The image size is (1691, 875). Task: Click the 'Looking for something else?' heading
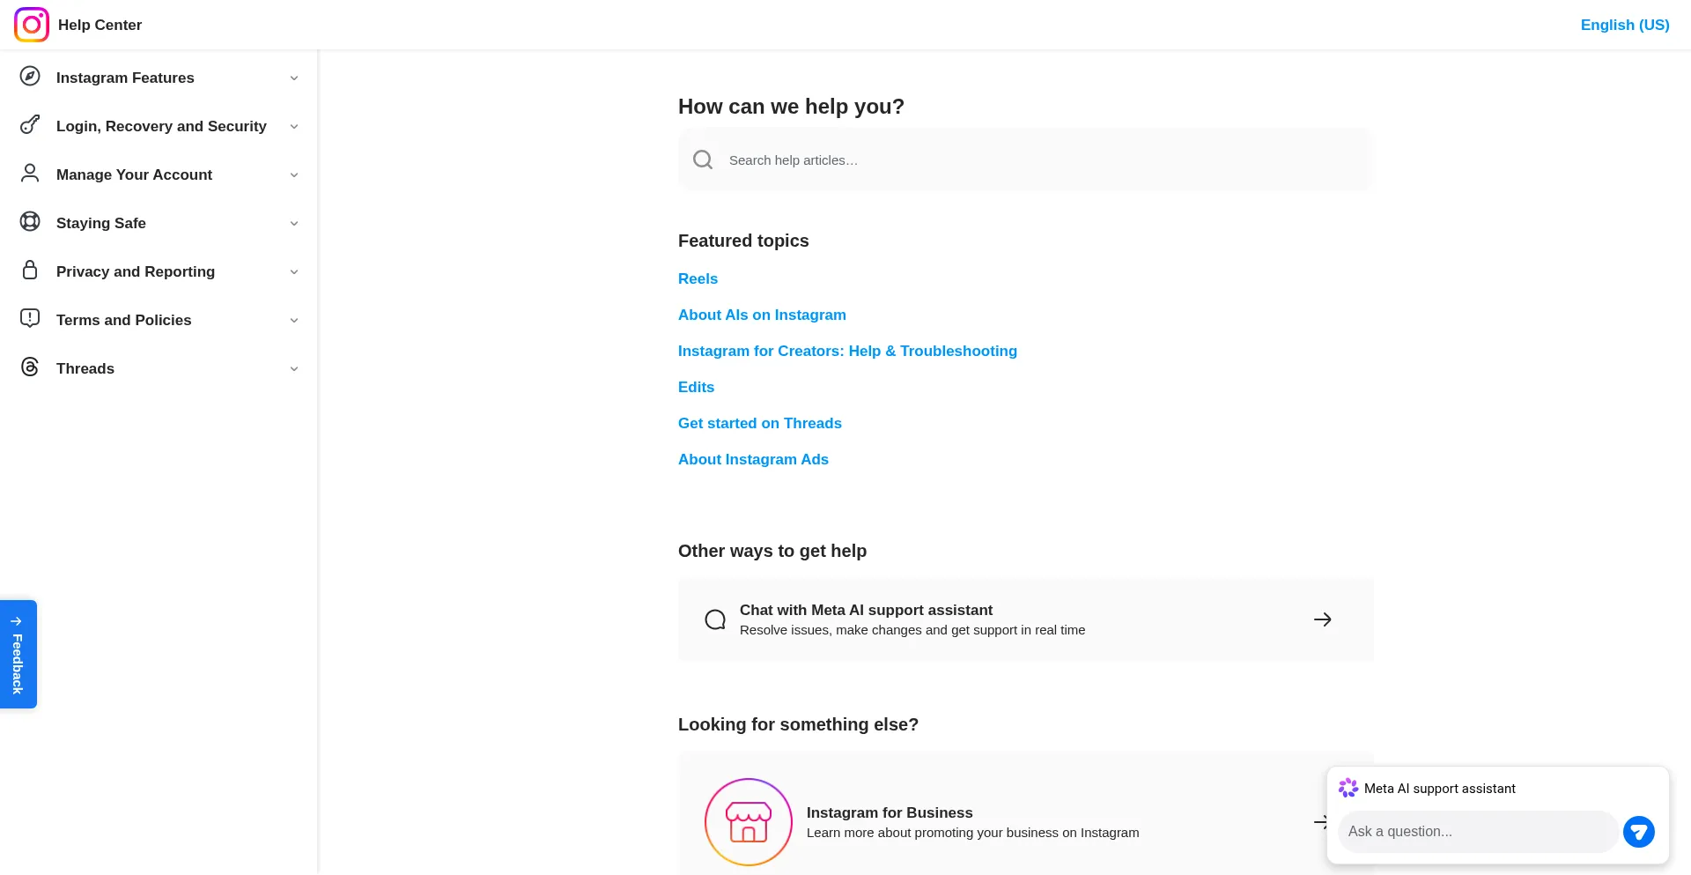(798, 724)
